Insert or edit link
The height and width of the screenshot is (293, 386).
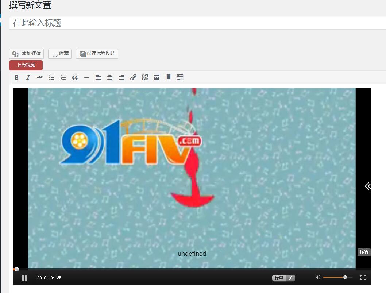tap(133, 78)
